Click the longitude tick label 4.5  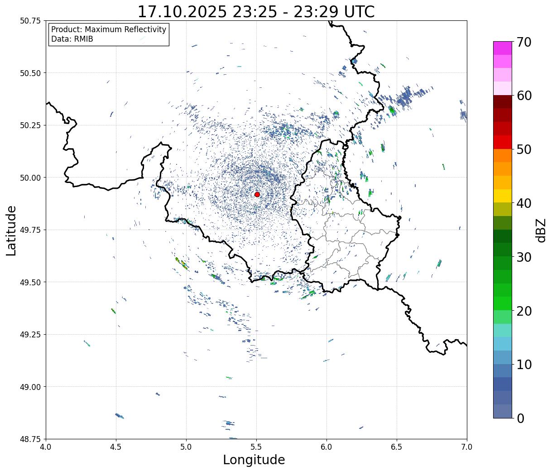pos(116,447)
